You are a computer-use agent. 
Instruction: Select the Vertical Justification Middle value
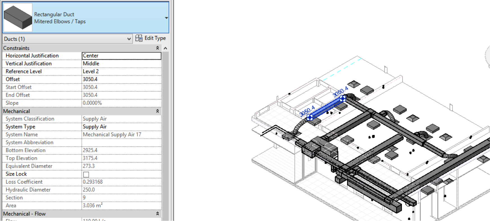(x=121, y=64)
